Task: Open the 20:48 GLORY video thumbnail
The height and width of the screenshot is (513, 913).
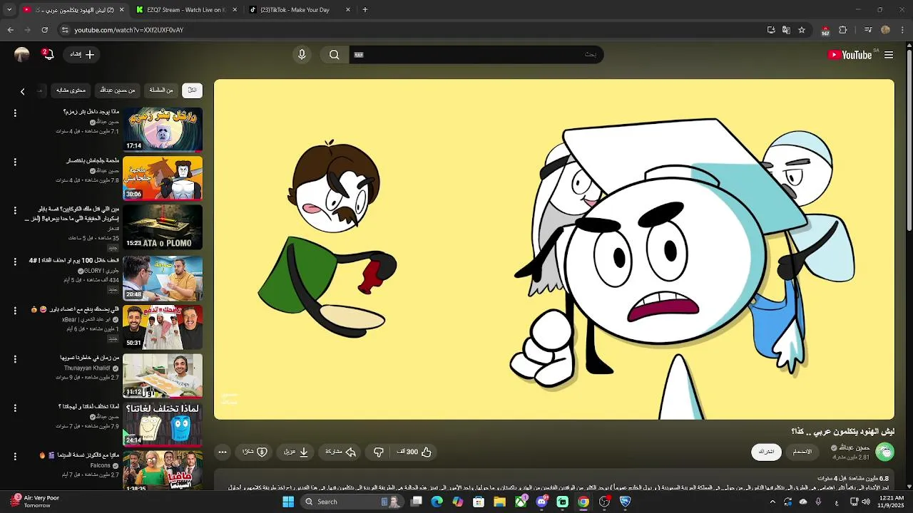Action: point(163,278)
